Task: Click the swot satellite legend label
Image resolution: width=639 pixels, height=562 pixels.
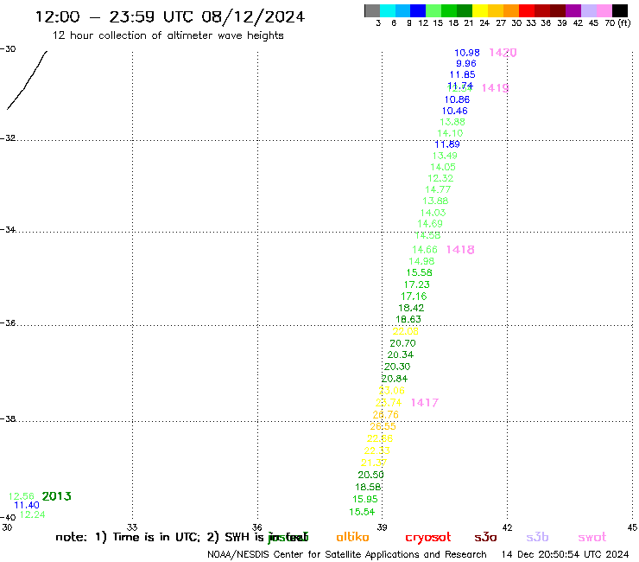Action: pos(592,537)
